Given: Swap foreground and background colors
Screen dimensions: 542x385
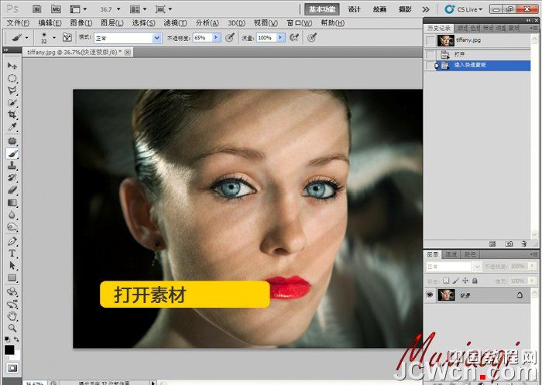Looking at the screenshot, I should click(x=16, y=339).
